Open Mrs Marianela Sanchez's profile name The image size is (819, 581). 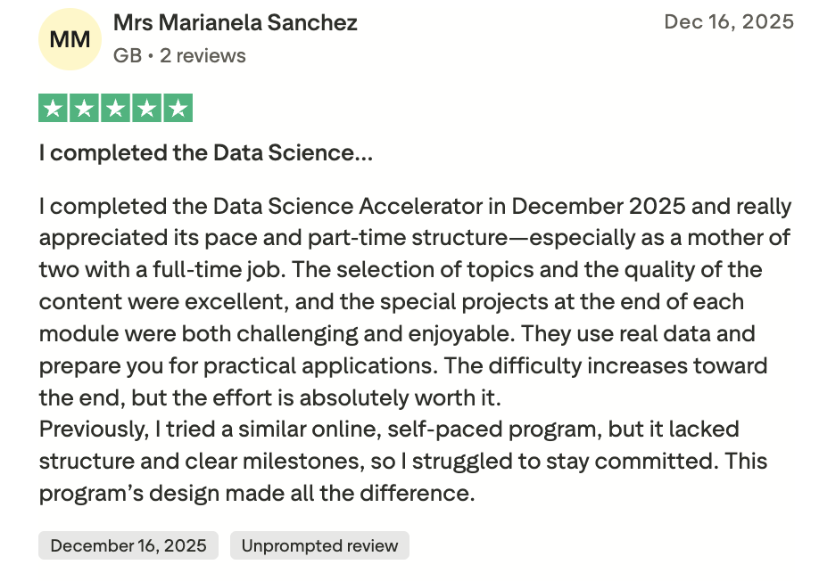point(236,23)
